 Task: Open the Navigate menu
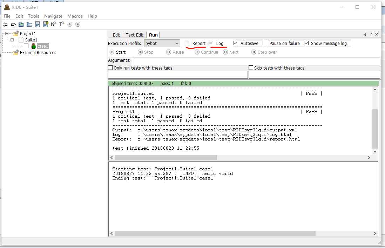pos(53,16)
